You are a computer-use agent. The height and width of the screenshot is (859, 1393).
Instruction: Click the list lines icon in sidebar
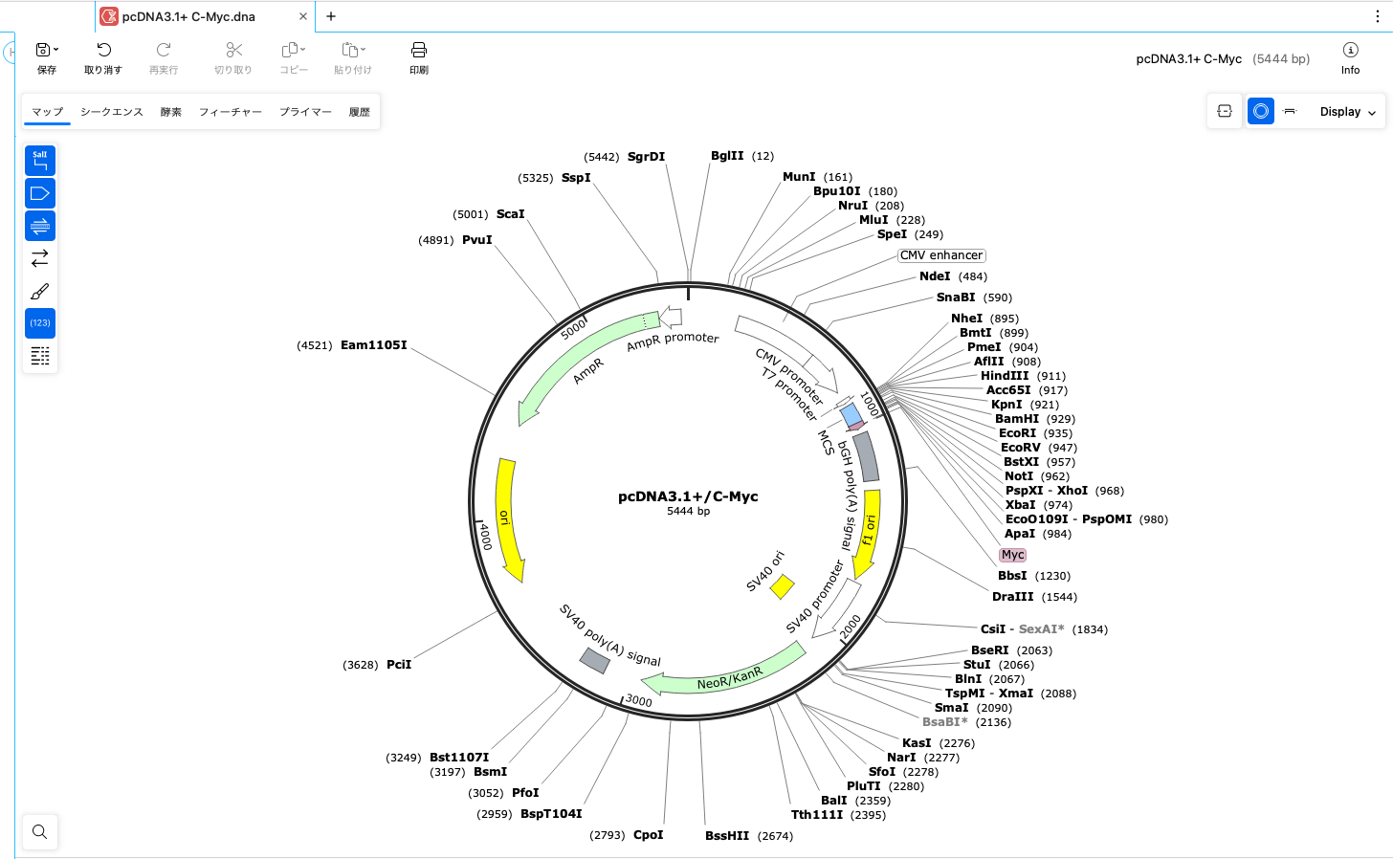40,356
